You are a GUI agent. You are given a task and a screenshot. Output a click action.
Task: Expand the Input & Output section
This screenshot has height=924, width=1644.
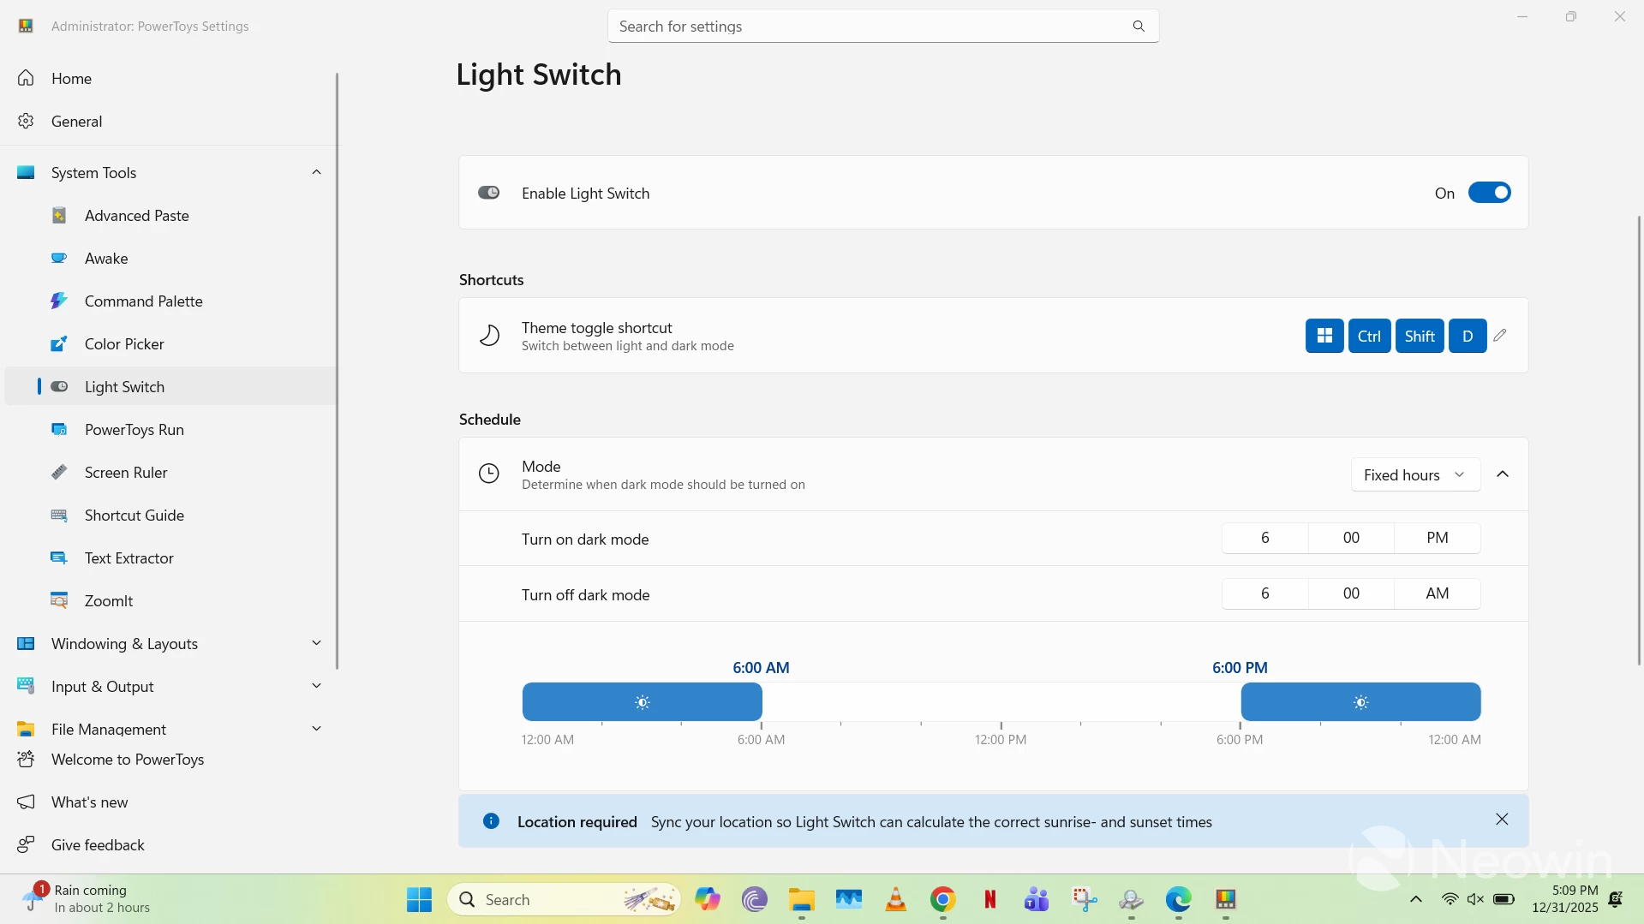(316, 686)
